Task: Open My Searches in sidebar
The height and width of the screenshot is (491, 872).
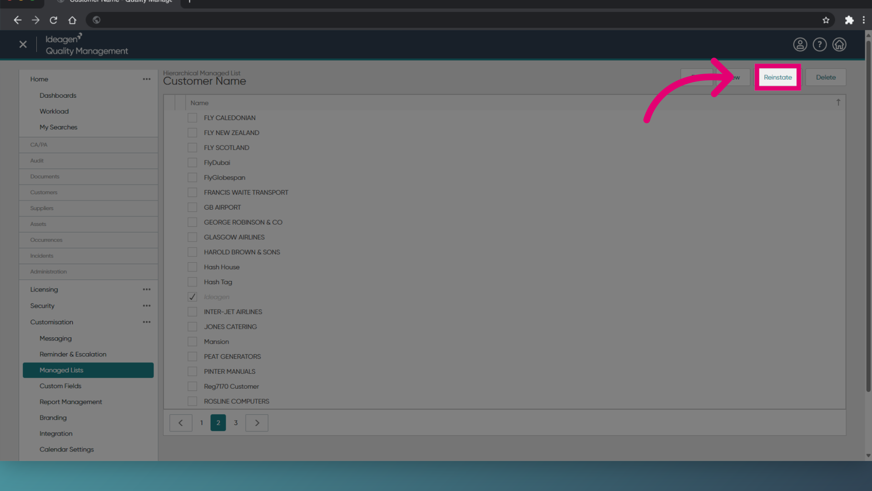Action: 59,127
